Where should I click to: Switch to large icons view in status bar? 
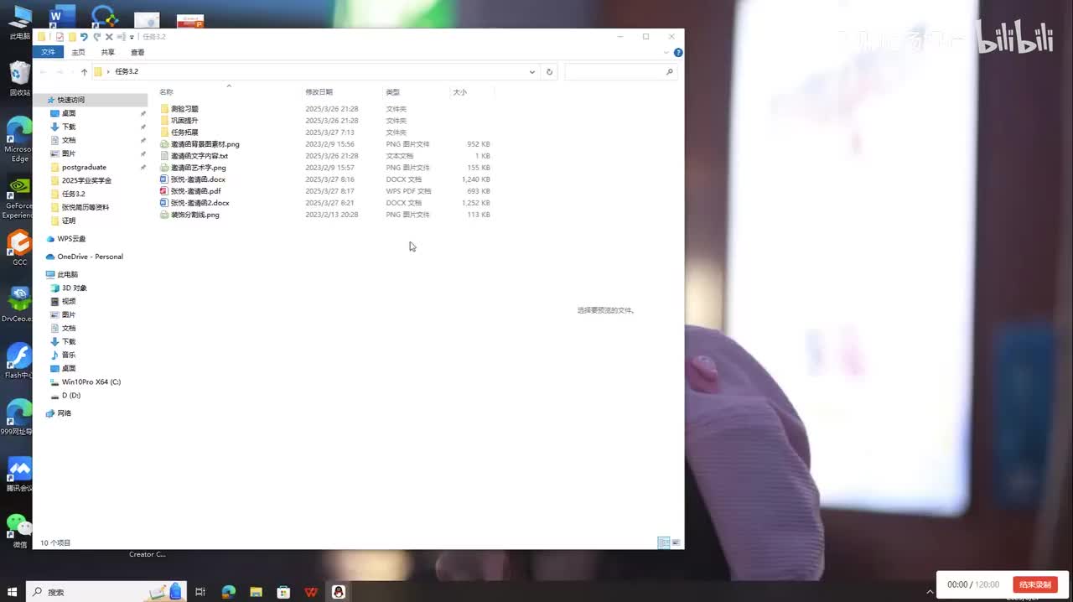676,542
